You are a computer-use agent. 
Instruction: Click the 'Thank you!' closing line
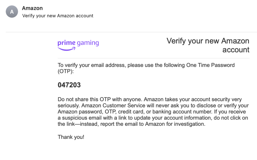click(x=71, y=137)
